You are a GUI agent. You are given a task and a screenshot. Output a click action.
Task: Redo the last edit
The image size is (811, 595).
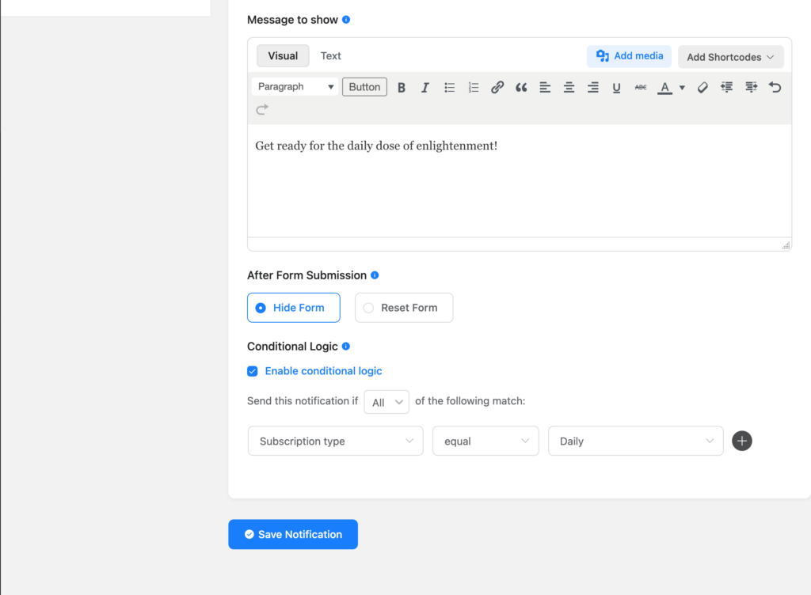[262, 109]
